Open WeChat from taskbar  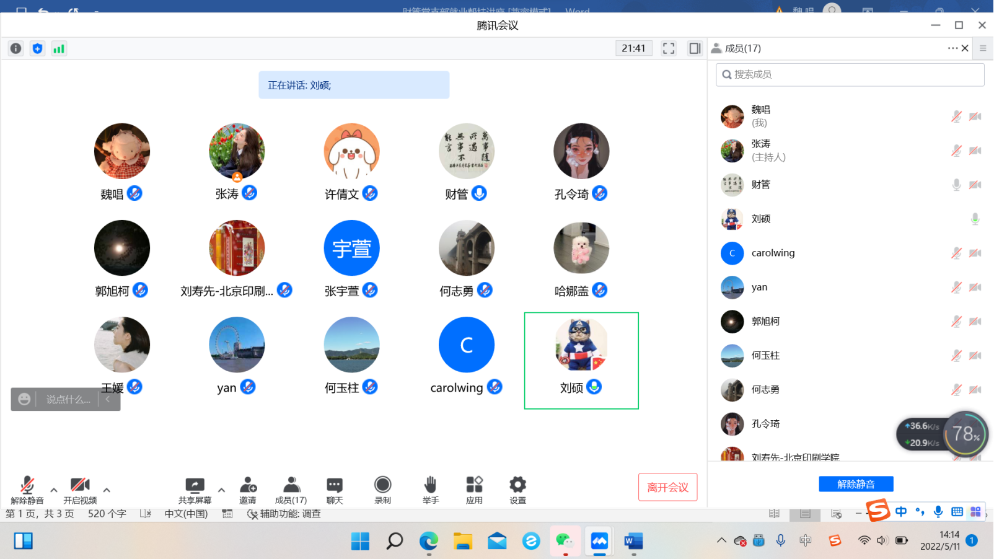pyautogui.click(x=565, y=541)
